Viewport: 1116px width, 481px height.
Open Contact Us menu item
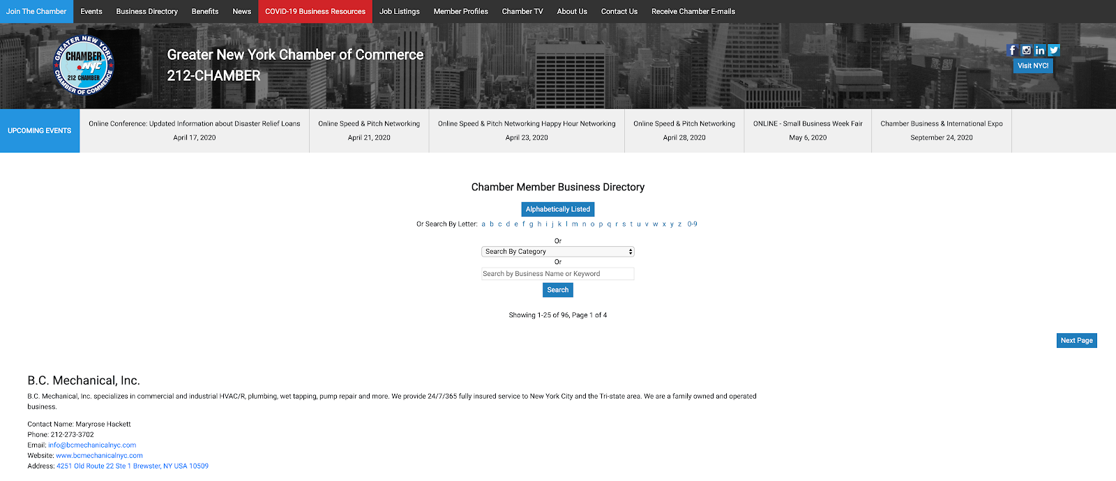point(619,11)
